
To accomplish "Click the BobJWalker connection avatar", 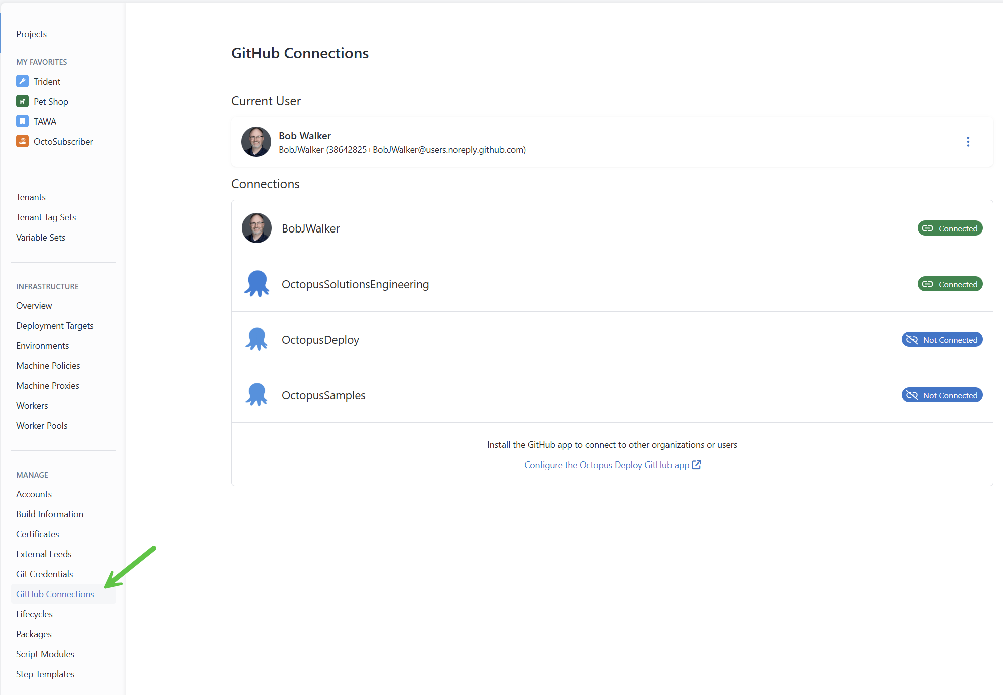I will click(256, 228).
